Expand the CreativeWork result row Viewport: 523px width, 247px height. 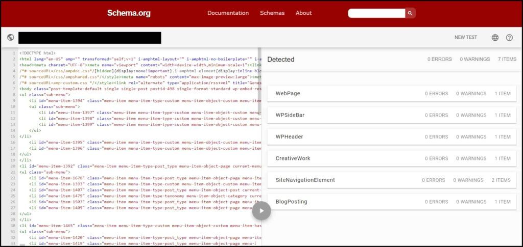coord(392,158)
